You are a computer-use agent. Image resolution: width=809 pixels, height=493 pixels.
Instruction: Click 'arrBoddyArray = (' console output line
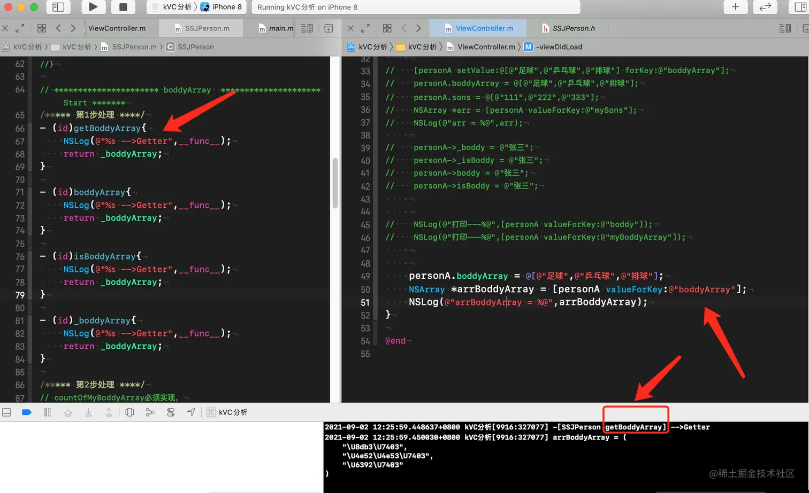pyautogui.click(x=476, y=437)
